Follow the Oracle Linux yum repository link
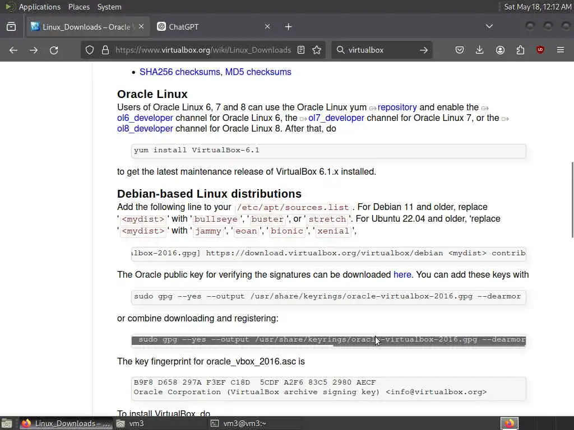This screenshot has height=430, width=574. point(397,107)
